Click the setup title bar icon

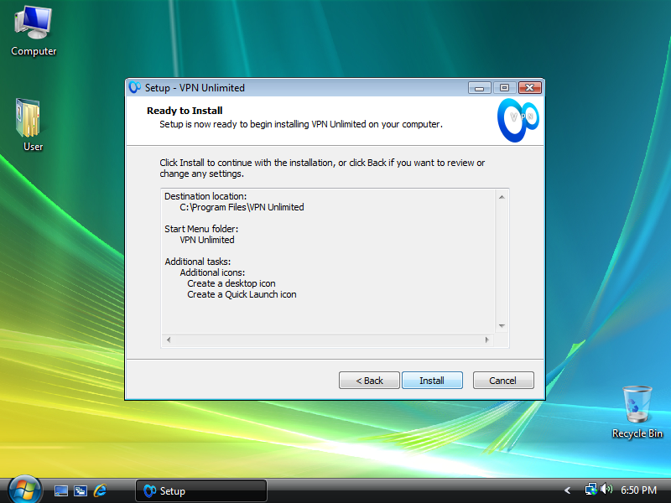(135, 87)
